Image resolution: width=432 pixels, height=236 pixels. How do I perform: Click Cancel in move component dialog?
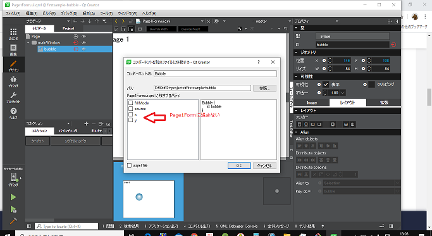pyautogui.click(x=264, y=165)
